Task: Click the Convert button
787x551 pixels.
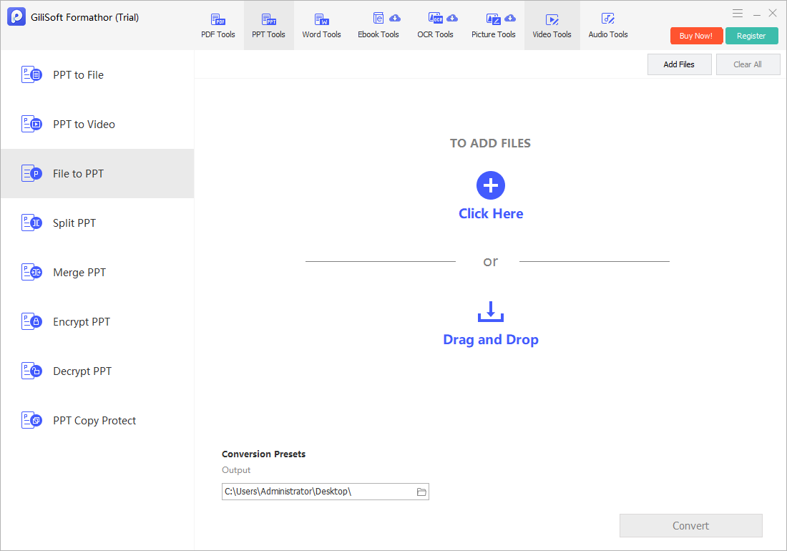Action: point(690,525)
